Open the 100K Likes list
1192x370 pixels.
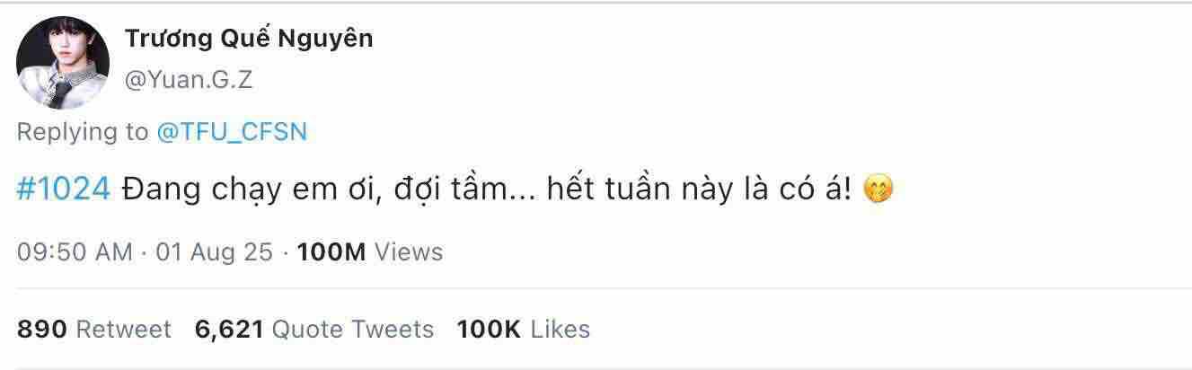[524, 330]
